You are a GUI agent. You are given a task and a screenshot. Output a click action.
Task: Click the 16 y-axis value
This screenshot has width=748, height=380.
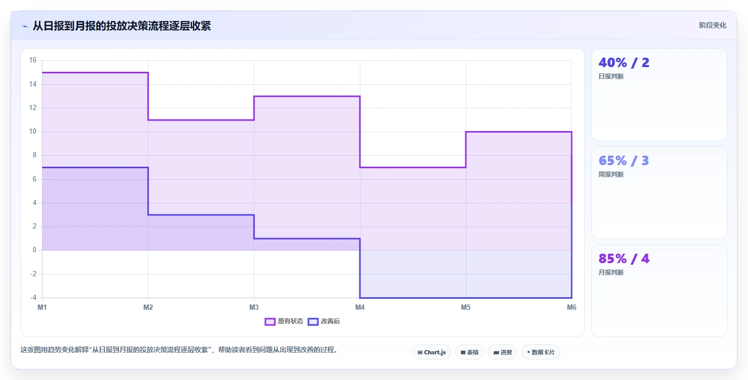(x=33, y=60)
